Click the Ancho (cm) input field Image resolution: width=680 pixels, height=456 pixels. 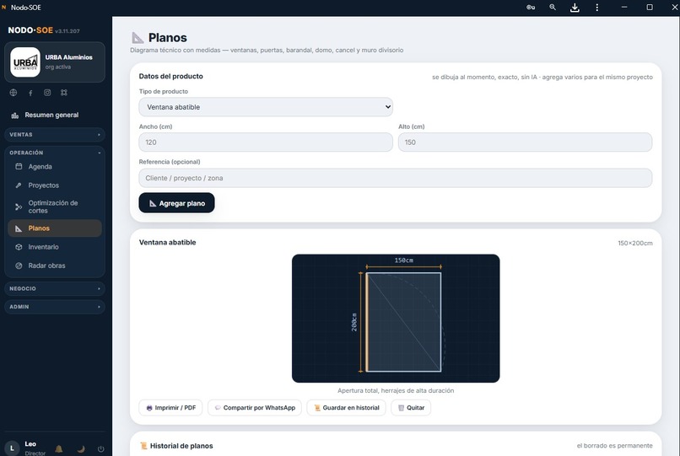(x=266, y=142)
